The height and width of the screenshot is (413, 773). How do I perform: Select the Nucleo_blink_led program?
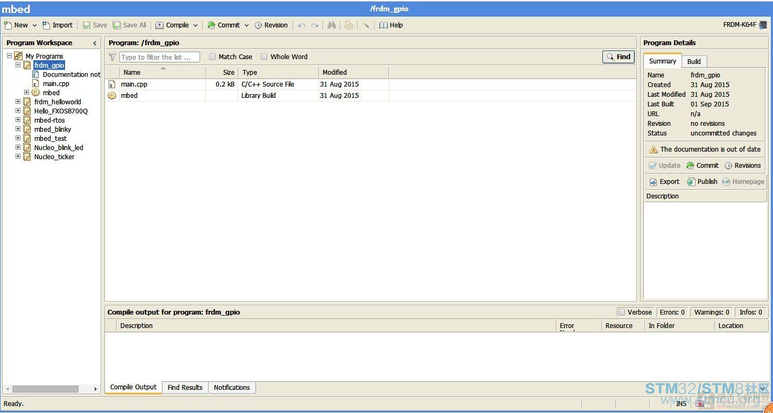point(59,148)
